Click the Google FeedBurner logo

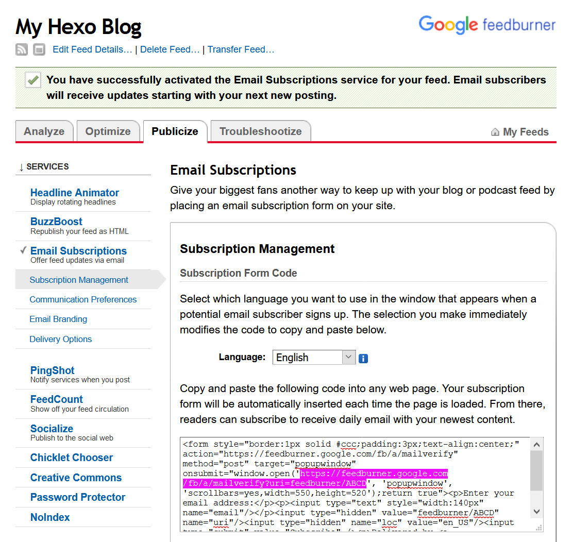487,25
